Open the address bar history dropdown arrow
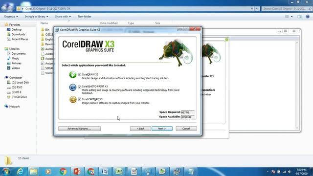 [252, 9]
